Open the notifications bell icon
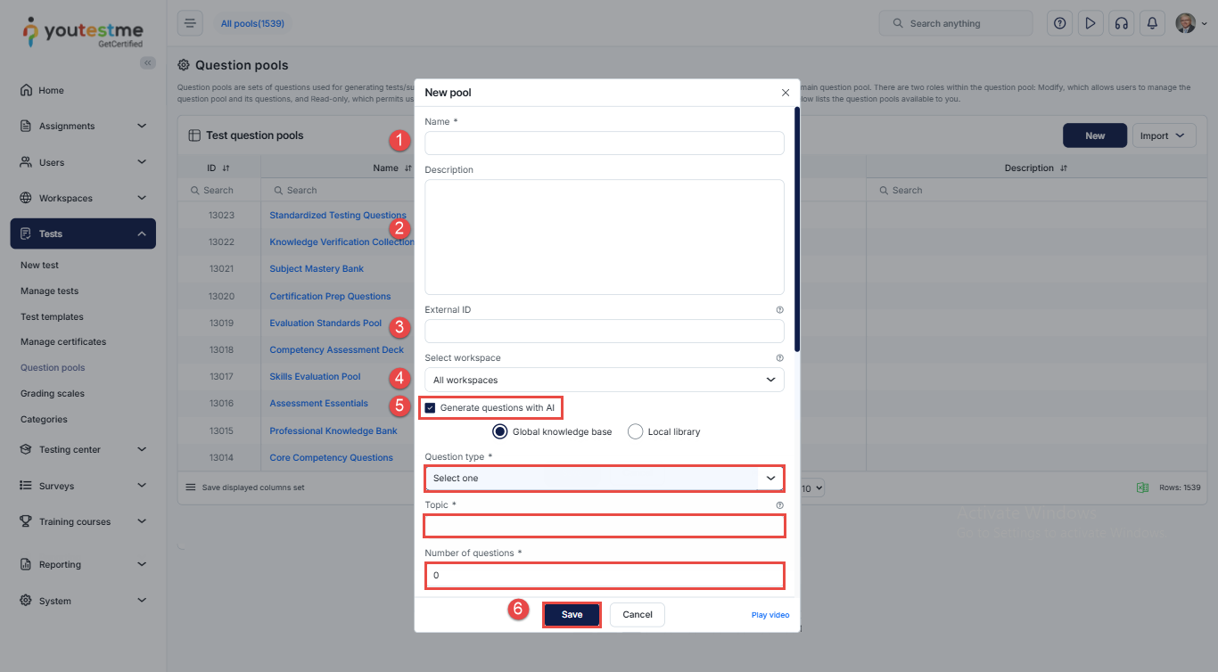This screenshot has height=672, width=1218. 1153,23
